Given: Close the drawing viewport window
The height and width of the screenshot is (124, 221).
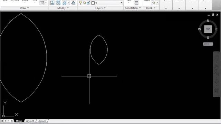Looking at the screenshot, I should [x=217, y=14].
